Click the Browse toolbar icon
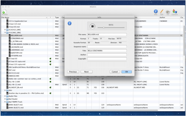 (x=5, y=12)
